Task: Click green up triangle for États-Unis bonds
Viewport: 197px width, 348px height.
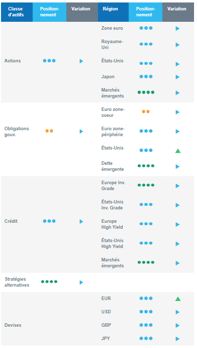Action: tap(178, 151)
